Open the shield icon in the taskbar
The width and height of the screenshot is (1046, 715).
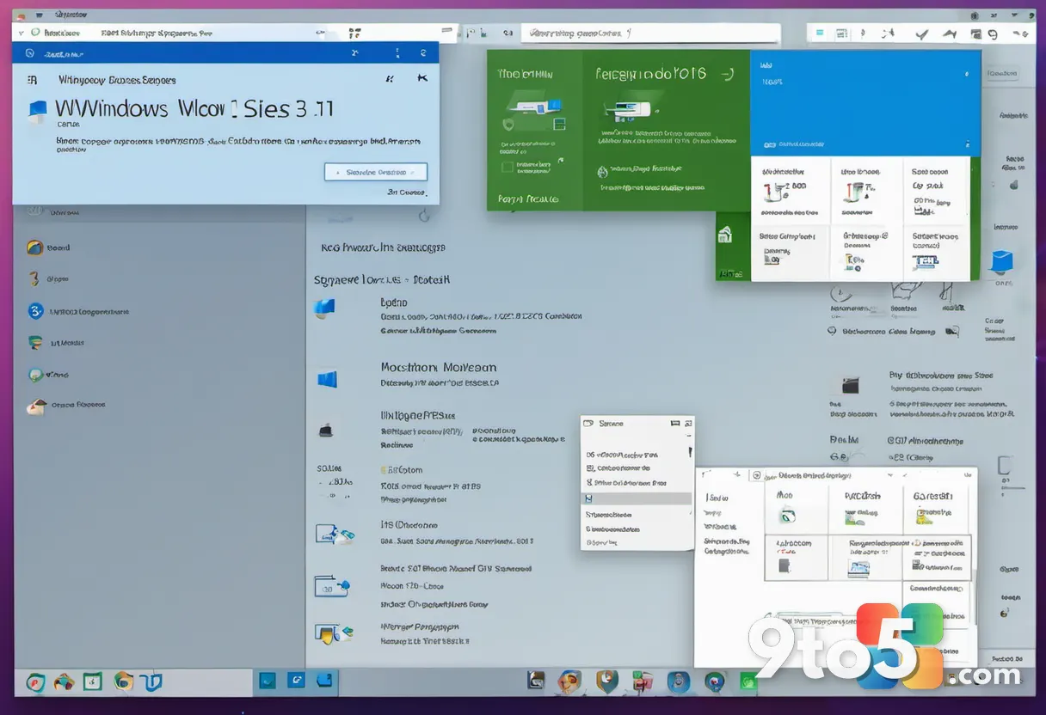pos(607,681)
